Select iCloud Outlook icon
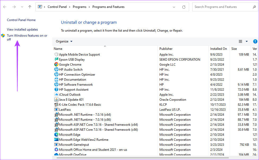This screenshot has width=259, height=160. [x=56, y=95]
